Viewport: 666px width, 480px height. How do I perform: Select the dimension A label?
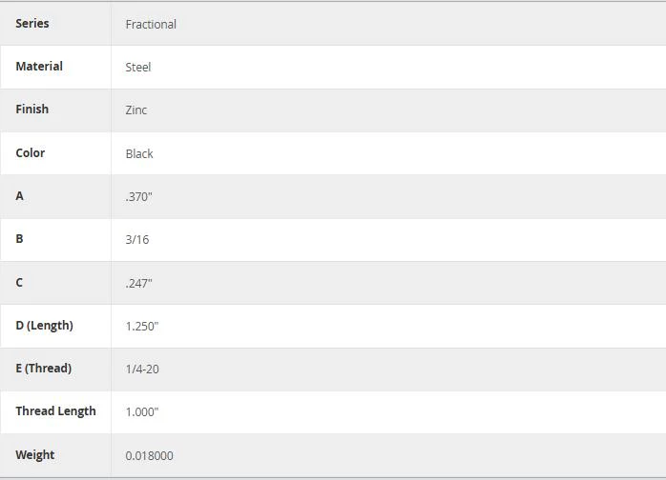(19, 196)
